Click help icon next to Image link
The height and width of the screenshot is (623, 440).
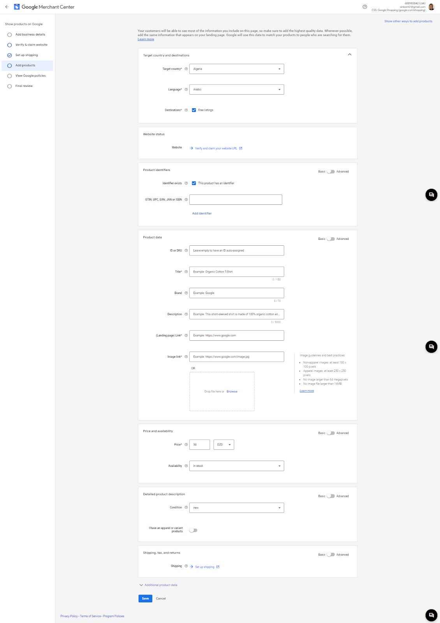[186, 357]
